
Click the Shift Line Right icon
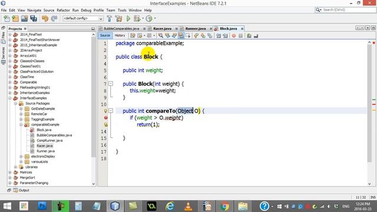[225, 35]
